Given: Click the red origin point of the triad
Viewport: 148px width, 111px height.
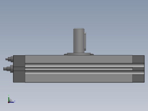Looking at the screenshot, I should click(9, 102).
